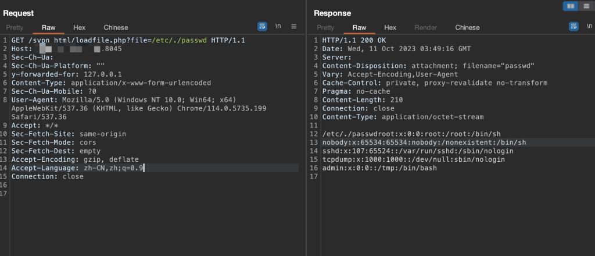The image size is (595, 256).
Task: Open the Request Pretty tab
Action: tap(15, 27)
